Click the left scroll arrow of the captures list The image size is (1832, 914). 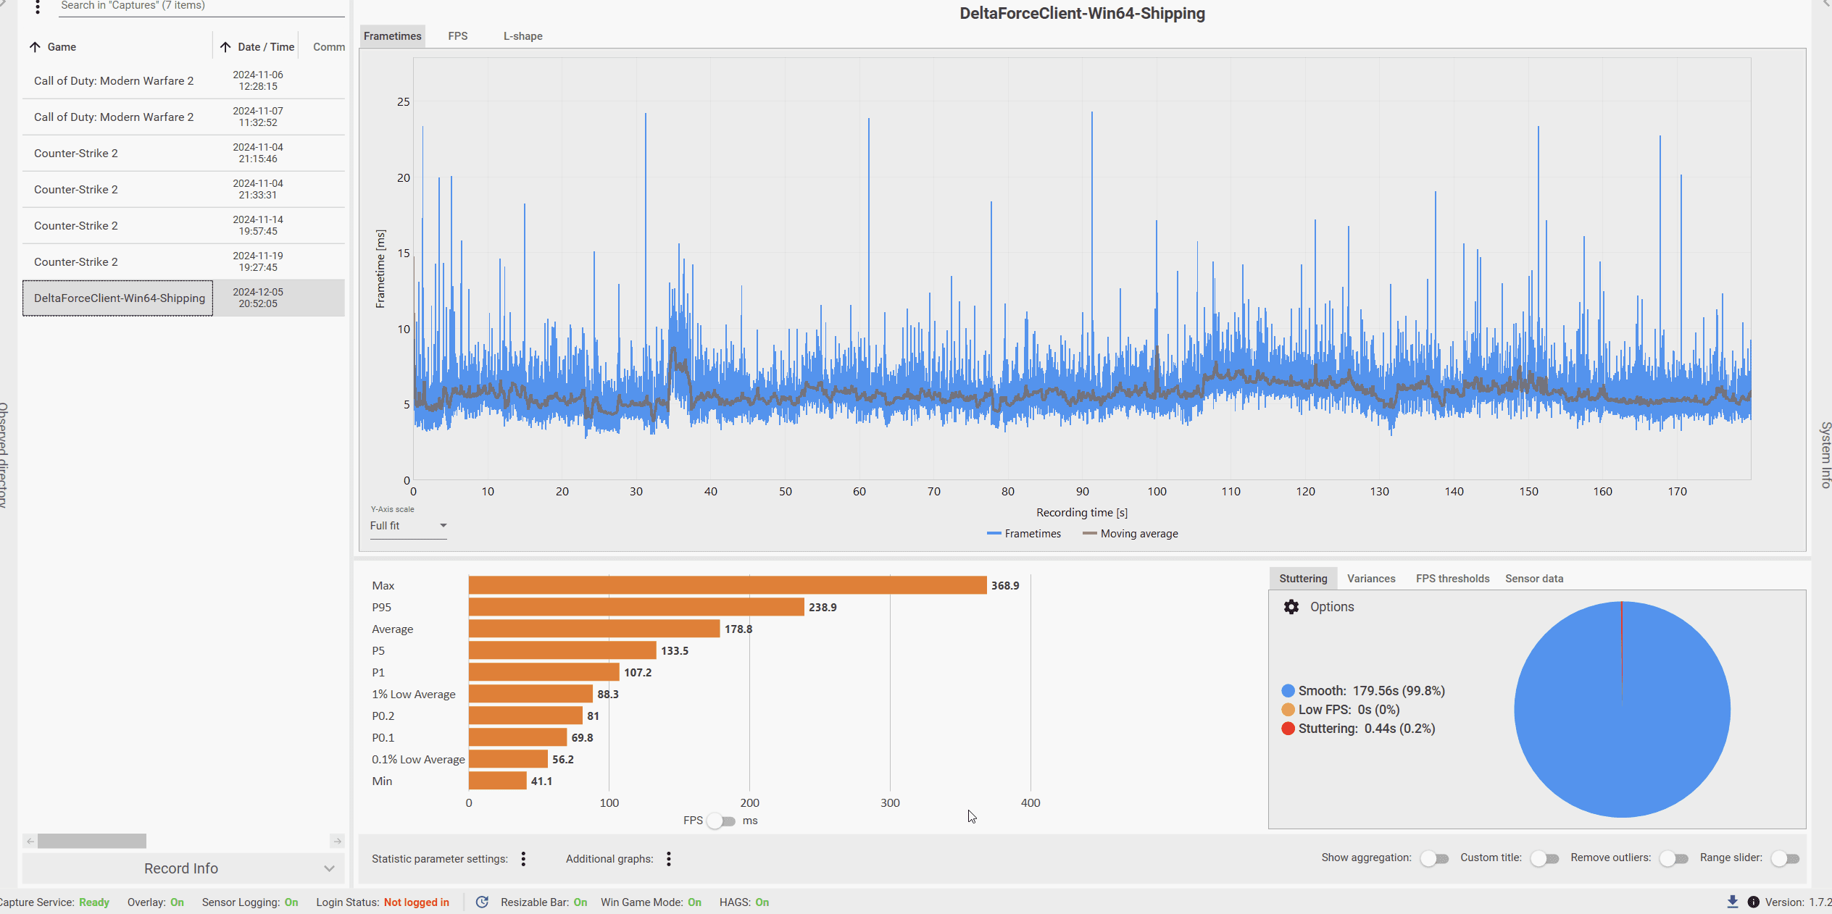(x=30, y=841)
